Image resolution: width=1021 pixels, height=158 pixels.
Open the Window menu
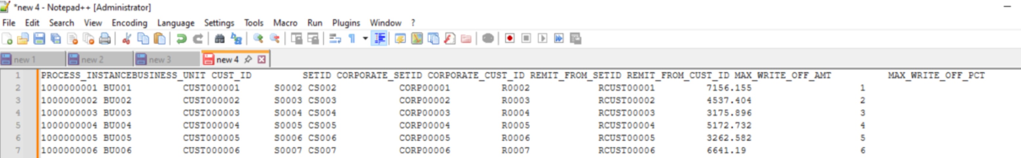pos(386,23)
